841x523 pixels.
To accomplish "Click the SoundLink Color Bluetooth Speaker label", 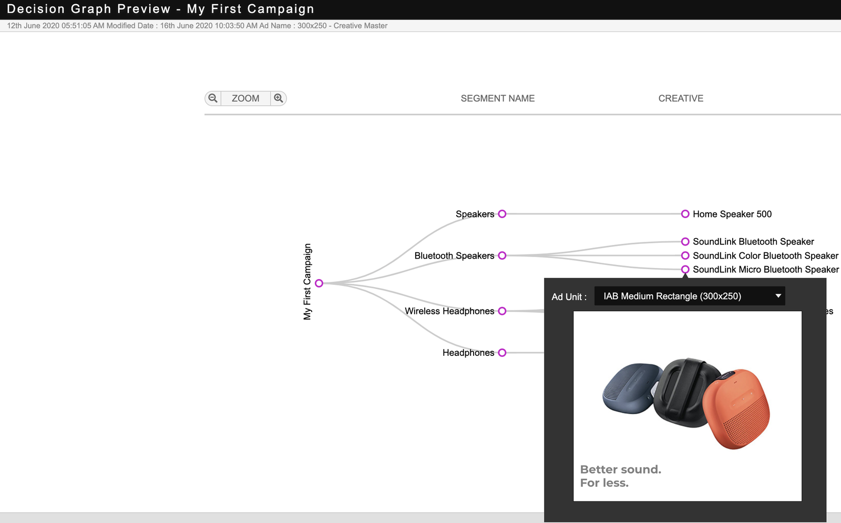I will coord(765,255).
